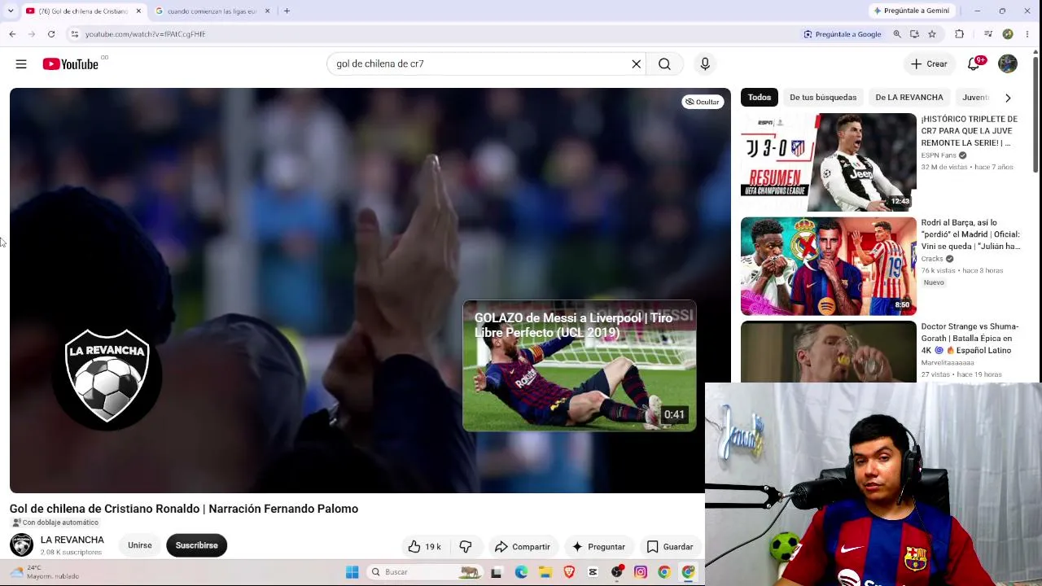Open the ESPN Fans channel name
Viewport: 1042px width, 586px height.
(x=939, y=155)
